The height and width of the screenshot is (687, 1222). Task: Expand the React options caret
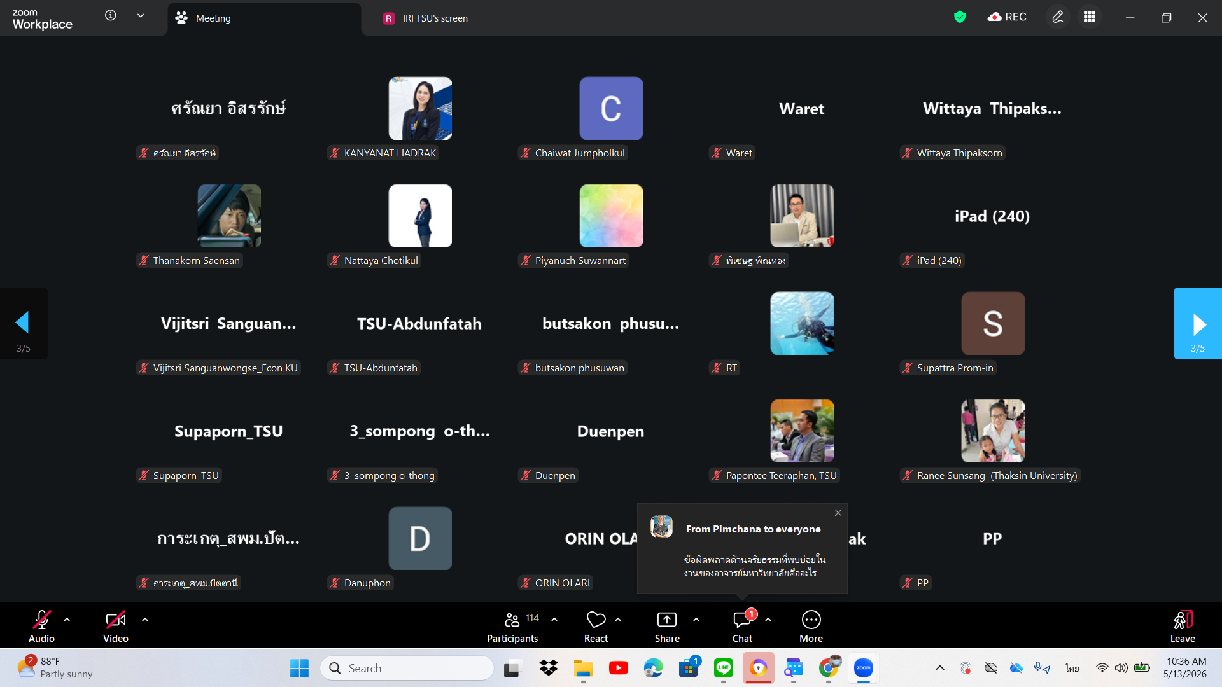[x=618, y=620]
